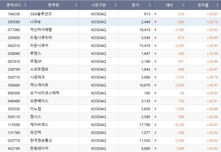Click the red up arrow in 소프트캠프 row
The image size is (221, 152).
pos(155,69)
